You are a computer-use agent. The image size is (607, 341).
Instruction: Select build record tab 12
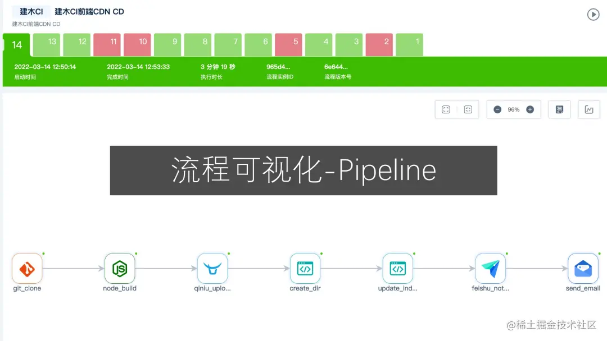click(x=76, y=45)
